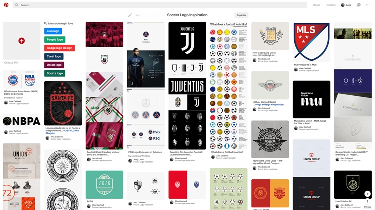This screenshot has height=210, width=375.
Task: Open the Santa Fe lion logo pin
Action: pyautogui.click(x=63, y=103)
